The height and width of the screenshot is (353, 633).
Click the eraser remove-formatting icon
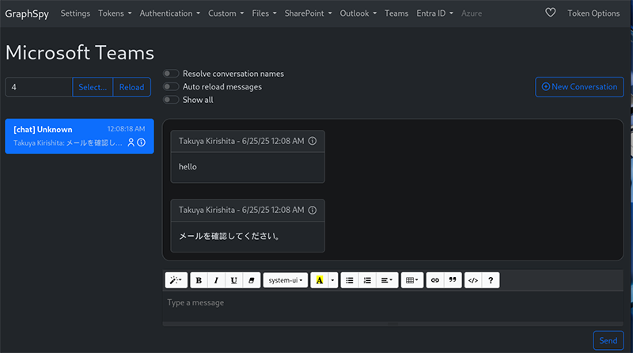point(252,280)
